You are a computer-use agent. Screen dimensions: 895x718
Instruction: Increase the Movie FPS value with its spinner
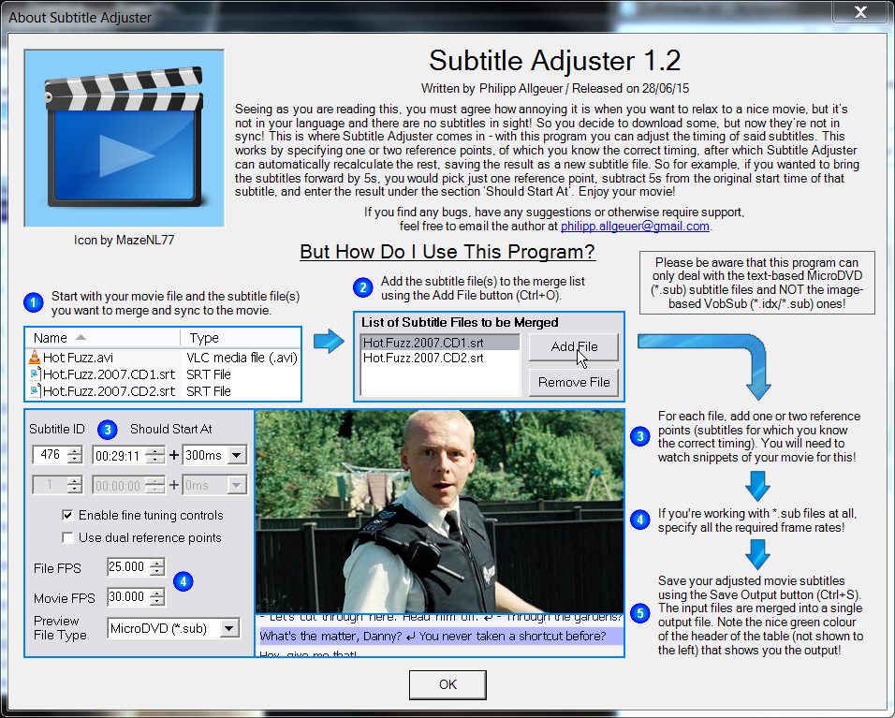157,593
